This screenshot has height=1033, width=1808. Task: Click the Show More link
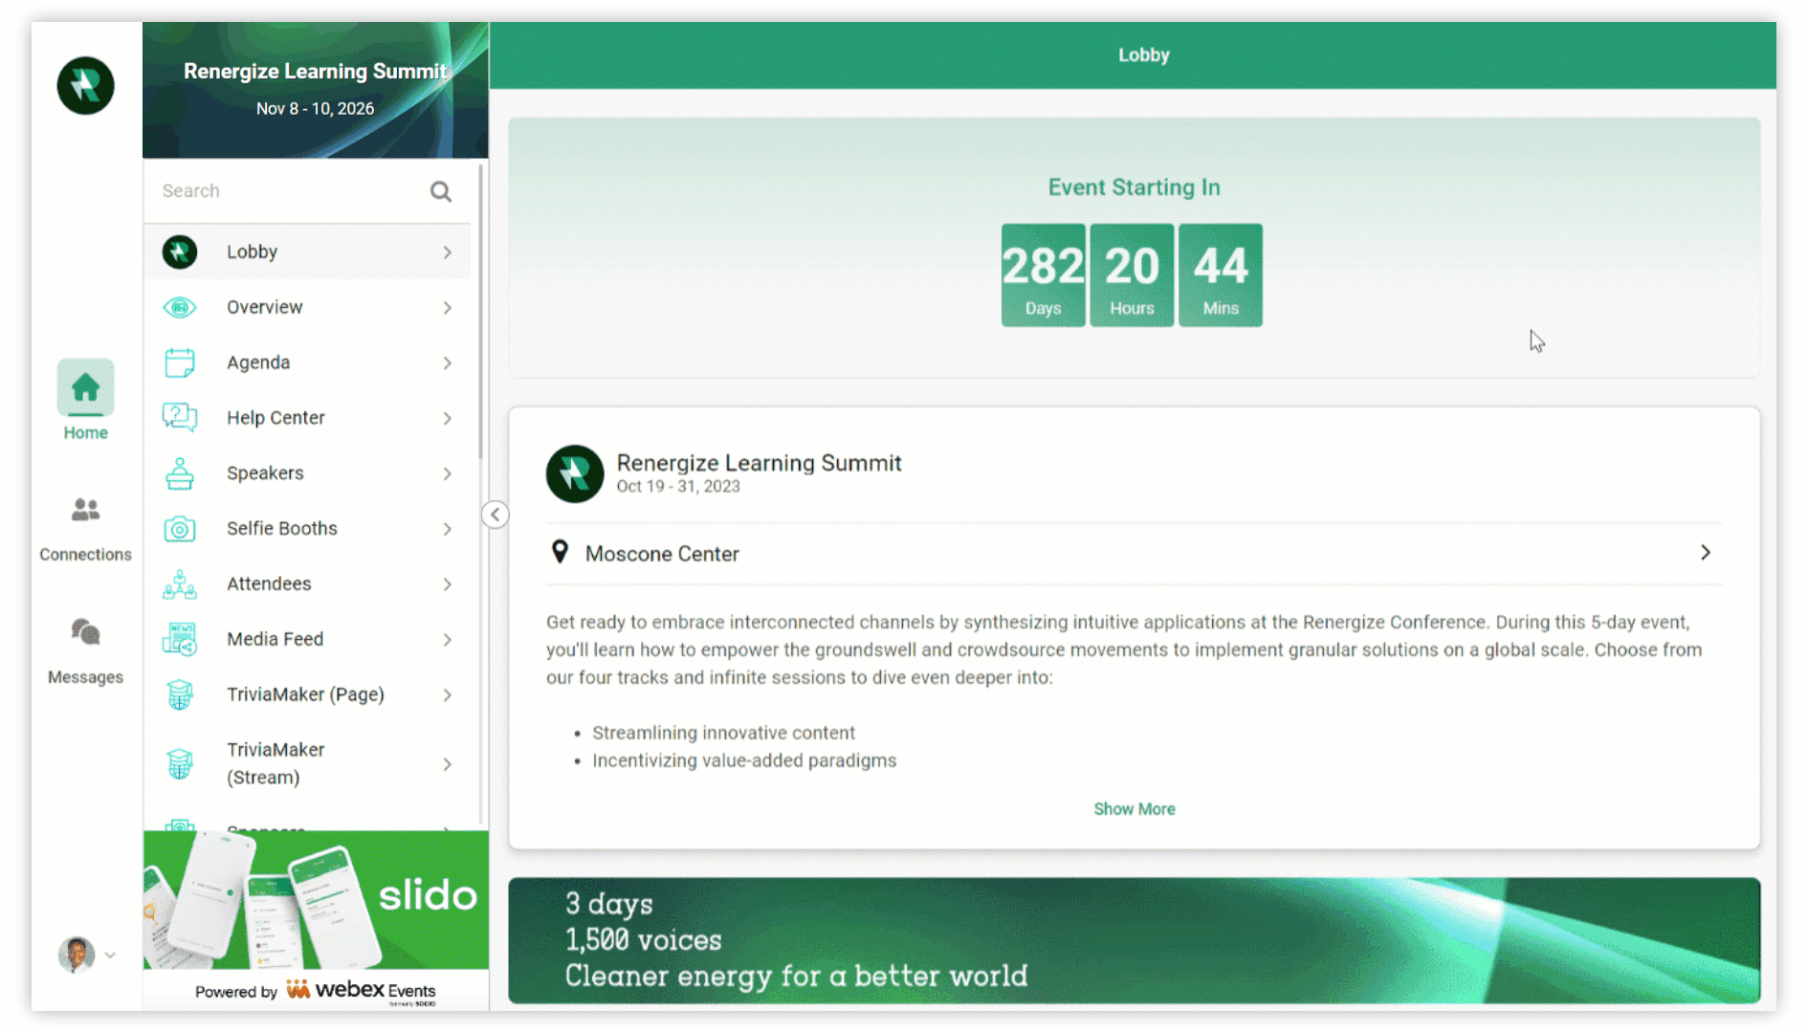[x=1135, y=809]
